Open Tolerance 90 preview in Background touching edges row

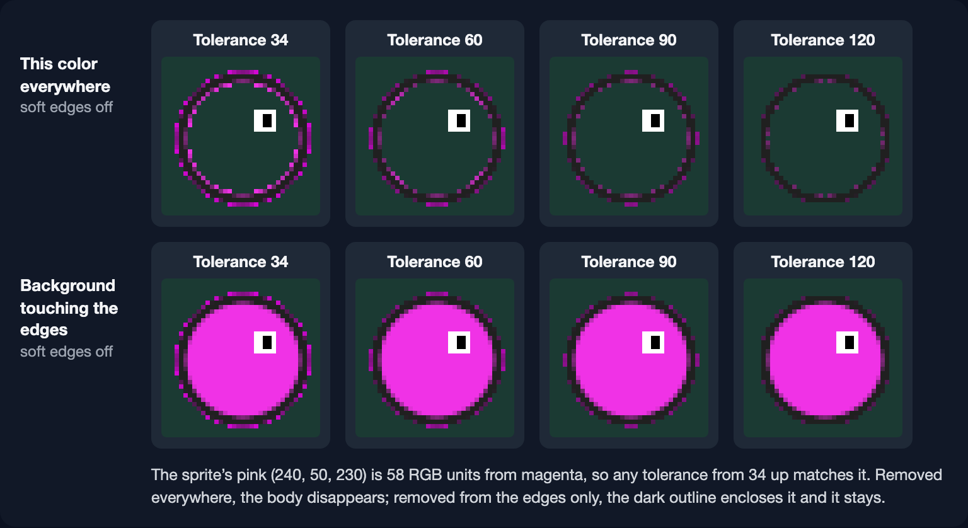[x=629, y=358]
